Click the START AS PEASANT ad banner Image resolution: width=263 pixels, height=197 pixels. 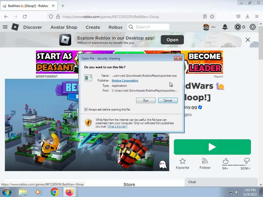click(57, 62)
